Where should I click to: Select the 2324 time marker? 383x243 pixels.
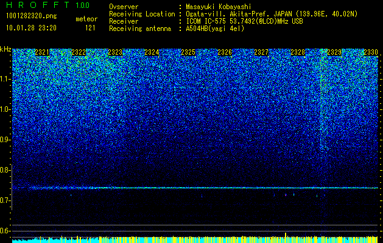(152, 52)
